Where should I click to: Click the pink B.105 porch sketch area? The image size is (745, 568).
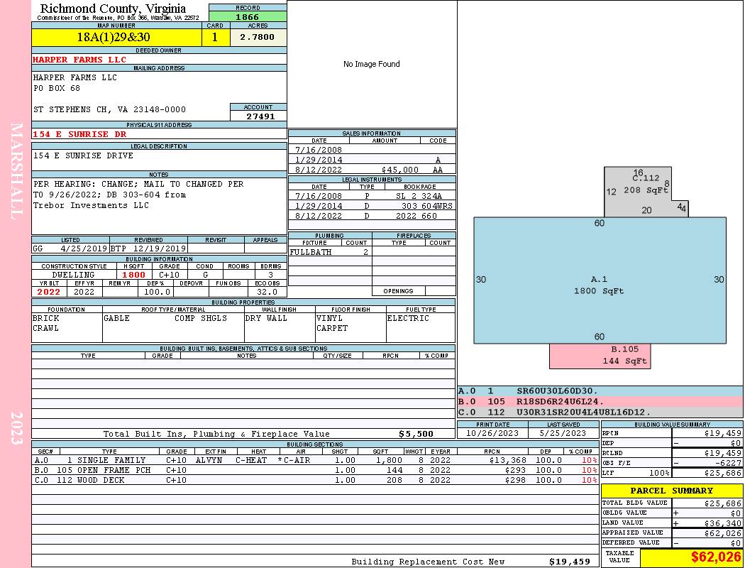click(x=600, y=356)
